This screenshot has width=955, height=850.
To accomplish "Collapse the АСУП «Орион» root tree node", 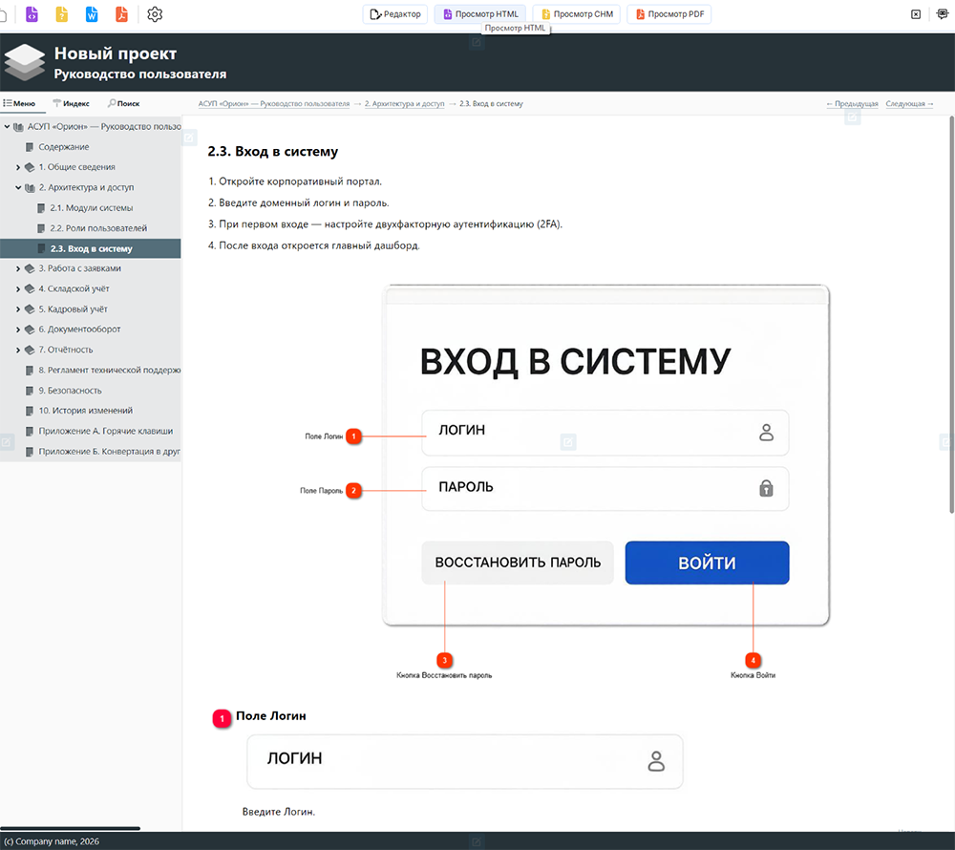I will click(7, 127).
